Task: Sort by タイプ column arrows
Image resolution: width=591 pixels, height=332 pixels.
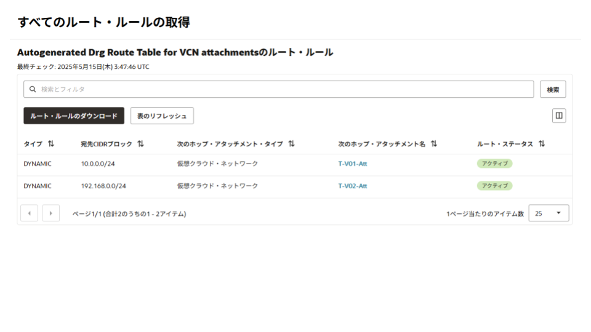Action: (x=51, y=144)
